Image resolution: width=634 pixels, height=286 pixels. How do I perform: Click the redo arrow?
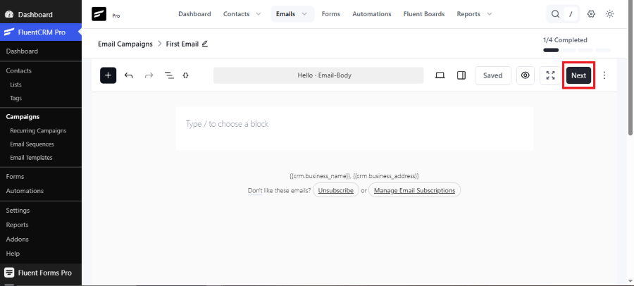[149, 75]
